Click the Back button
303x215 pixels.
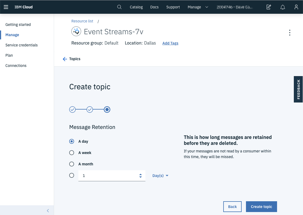click(x=232, y=207)
